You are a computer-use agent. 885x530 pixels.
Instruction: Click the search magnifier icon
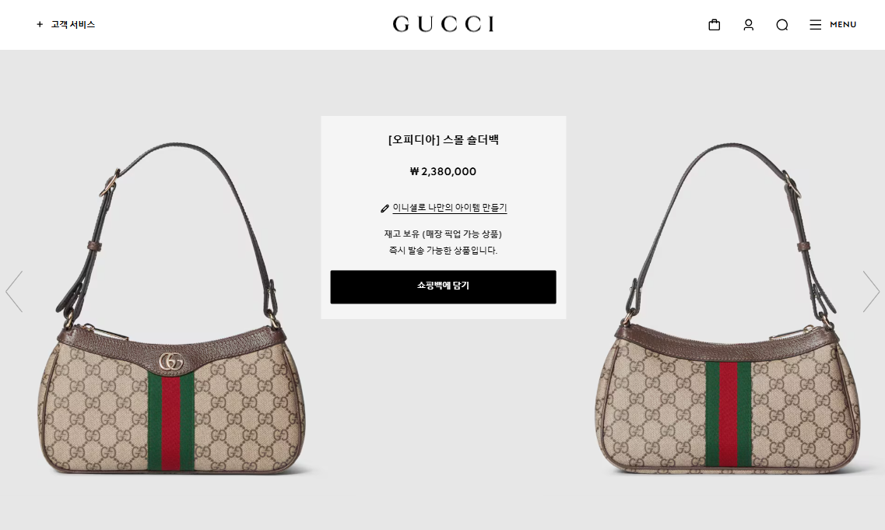pyautogui.click(x=781, y=25)
